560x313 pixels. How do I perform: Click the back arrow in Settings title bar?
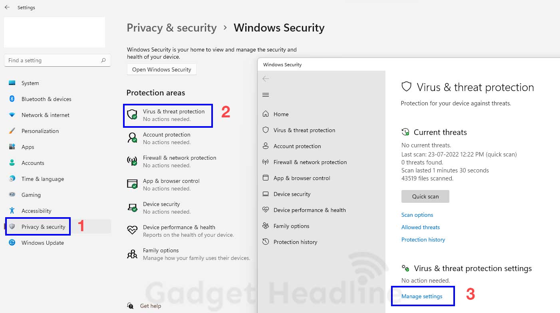[x=7, y=7]
